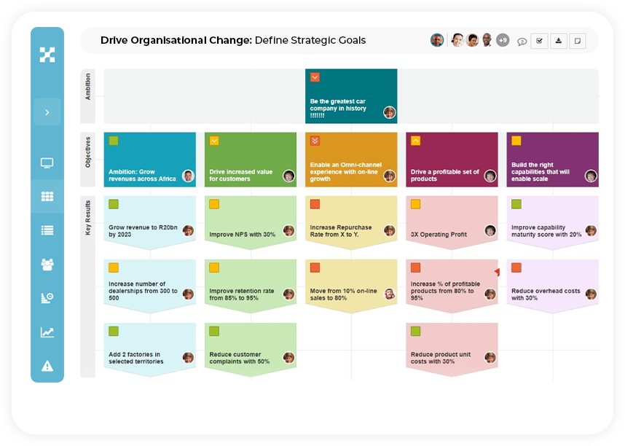Screen dimensions: 625x446
Task: Select the Key Results row label
Action: point(87,217)
